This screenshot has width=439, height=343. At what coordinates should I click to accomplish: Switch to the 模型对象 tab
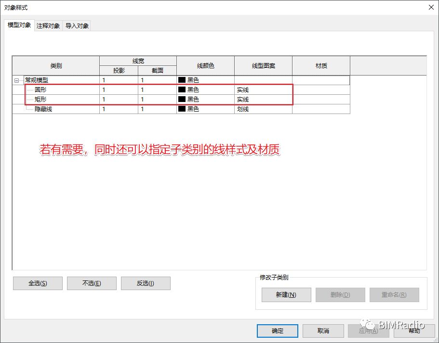pyautogui.click(x=19, y=25)
